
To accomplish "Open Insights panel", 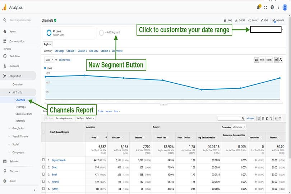I will pos(278,20).
